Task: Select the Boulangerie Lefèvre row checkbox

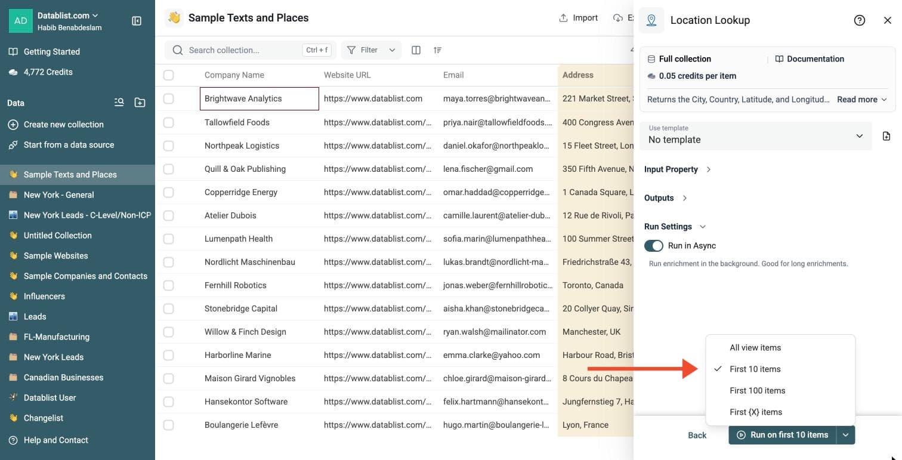Action: coord(169,425)
